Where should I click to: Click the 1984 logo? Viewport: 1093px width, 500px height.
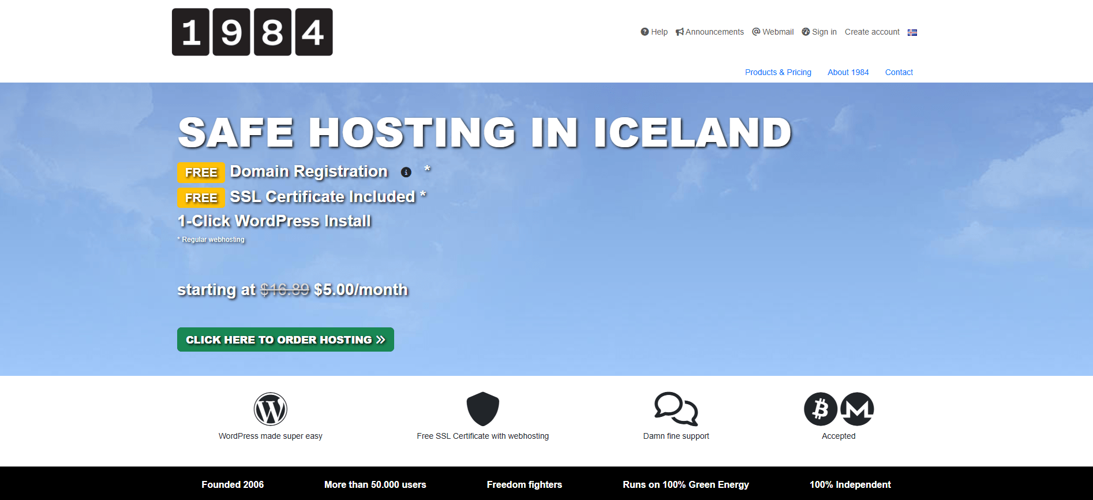click(252, 32)
